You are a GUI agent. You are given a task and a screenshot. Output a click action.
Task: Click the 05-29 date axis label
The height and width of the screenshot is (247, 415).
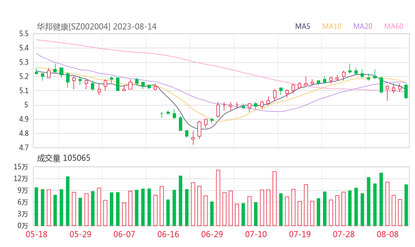pyautogui.click(x=80, y=234)
